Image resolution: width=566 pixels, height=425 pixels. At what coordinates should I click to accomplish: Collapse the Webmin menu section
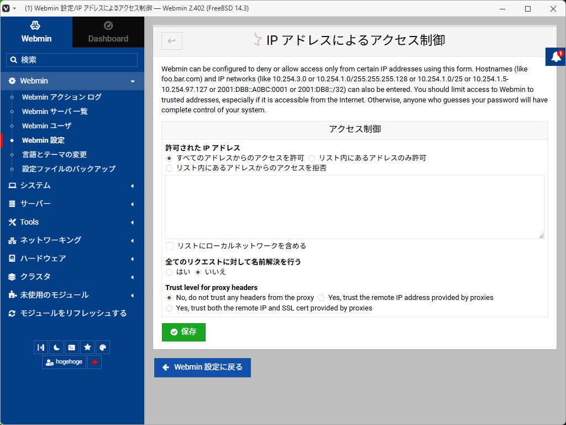click(x=72, y=81)
